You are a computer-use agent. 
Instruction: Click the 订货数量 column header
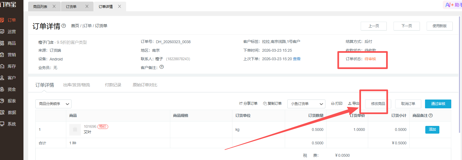click(x=316, y=115)
